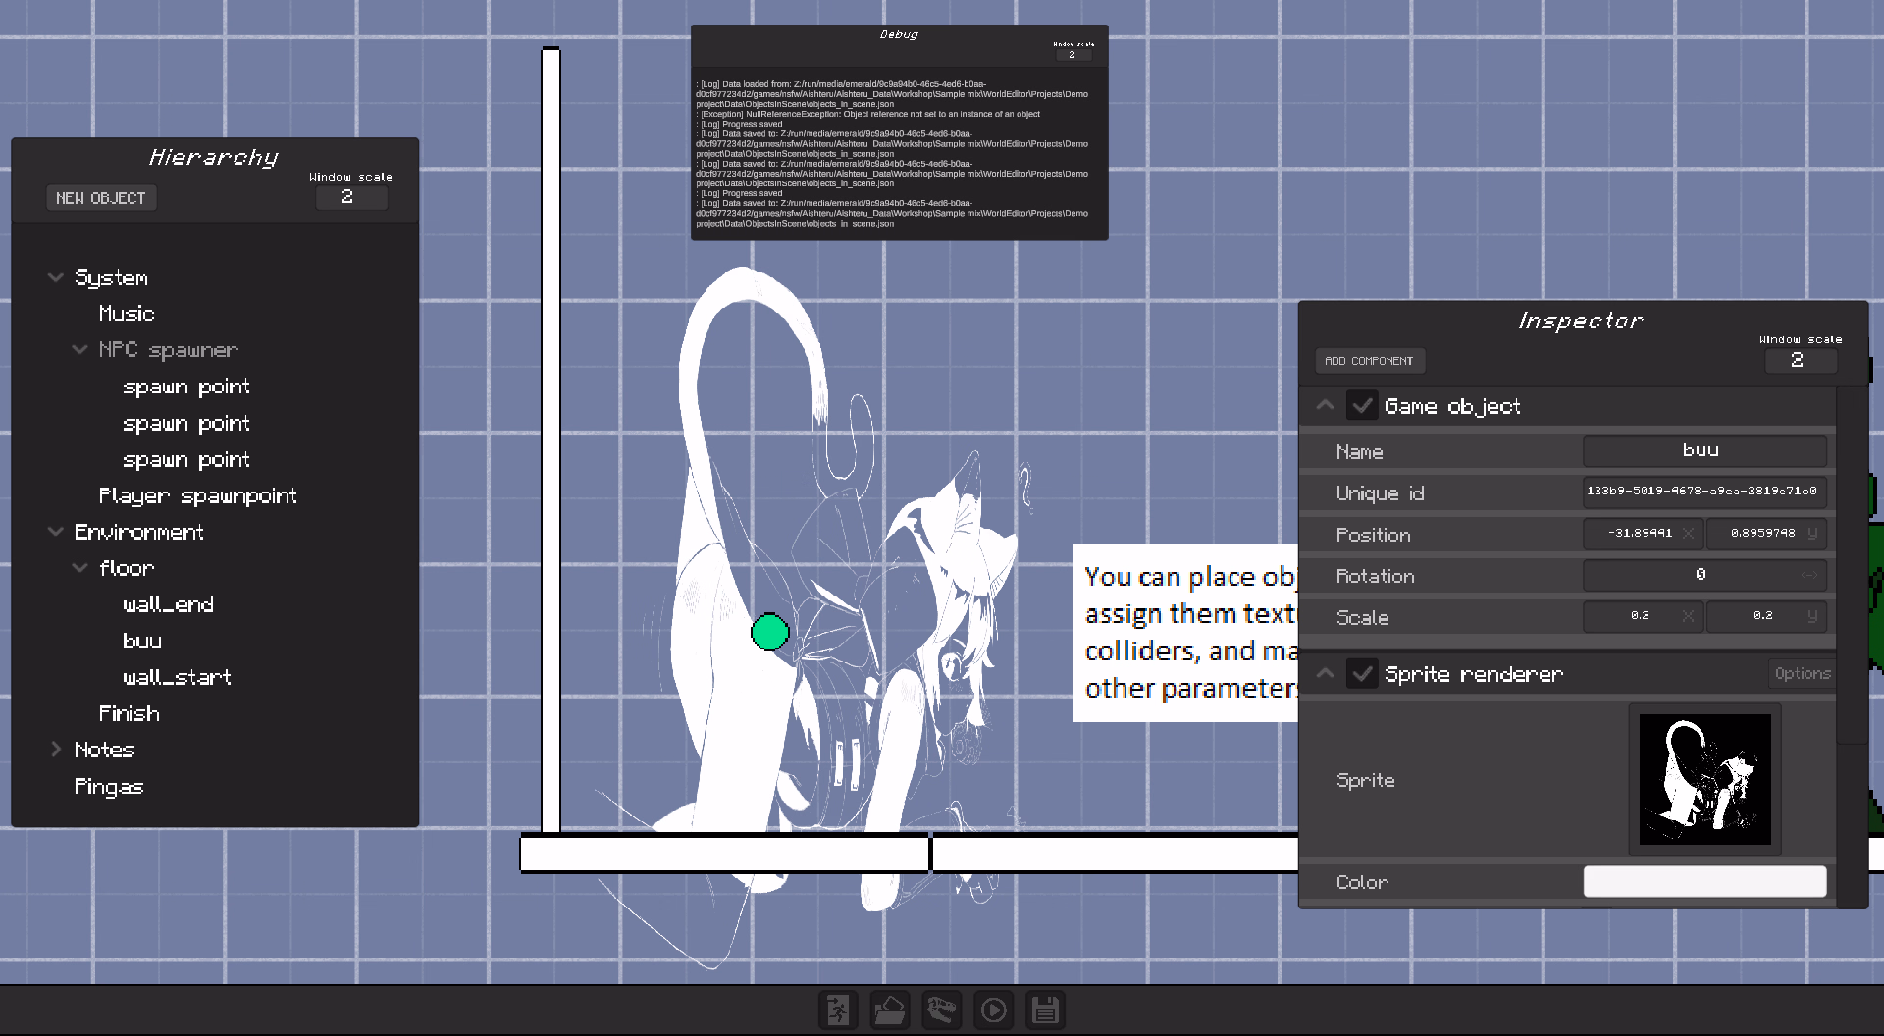Viewport: 1884px width, 1036px height.
Task: Save the scene with the floppy disk icon
Action: coord(1045,1010)
